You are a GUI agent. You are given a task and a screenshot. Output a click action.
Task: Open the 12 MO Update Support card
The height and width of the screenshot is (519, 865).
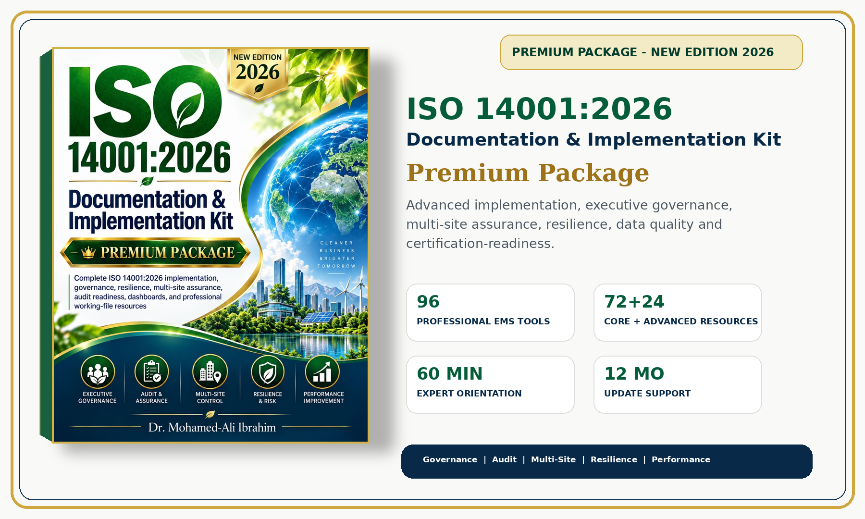(x=678, y=384)
